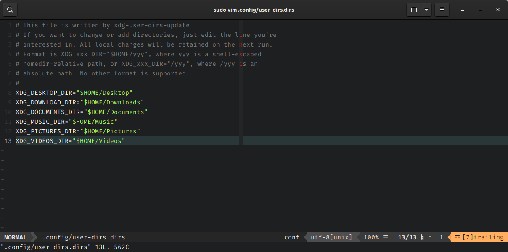Click comment line starting 'Format is XDG_xxx_DIR'
The image size is (508, 252).
pos(138,54)
